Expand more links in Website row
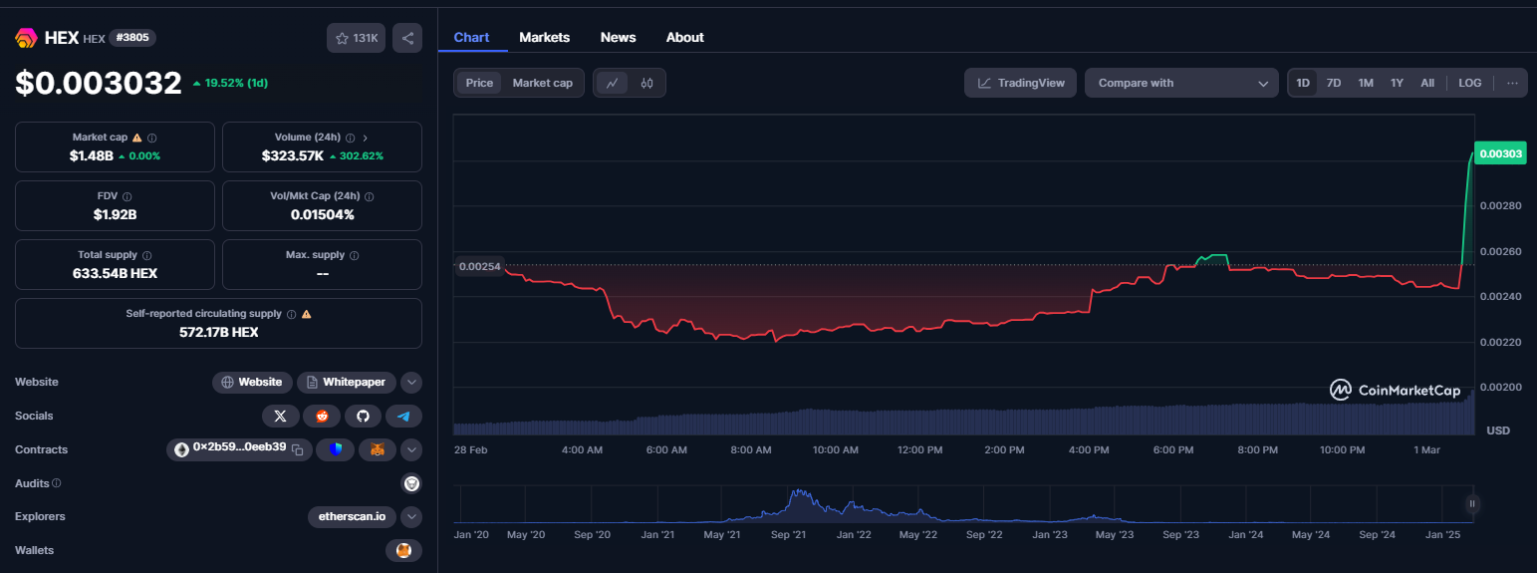Viewport: 1537px width, 573px height. 411,382
